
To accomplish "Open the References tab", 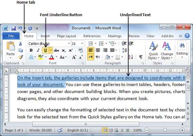I will point(92,36).
